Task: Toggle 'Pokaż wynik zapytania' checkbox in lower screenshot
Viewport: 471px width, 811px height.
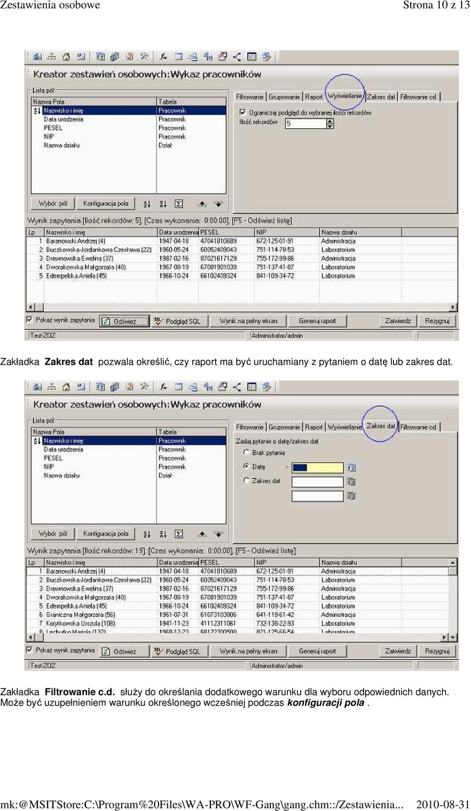Action: tap(29, 650)
